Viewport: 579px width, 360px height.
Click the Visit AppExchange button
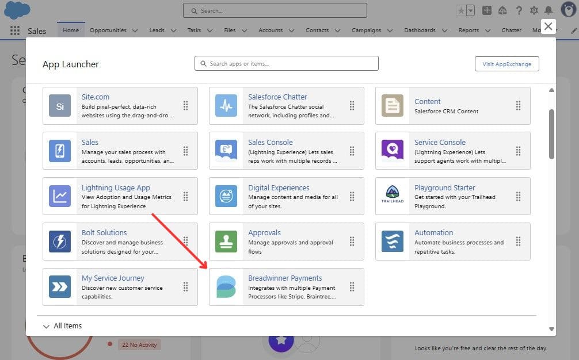pos(506,64)
